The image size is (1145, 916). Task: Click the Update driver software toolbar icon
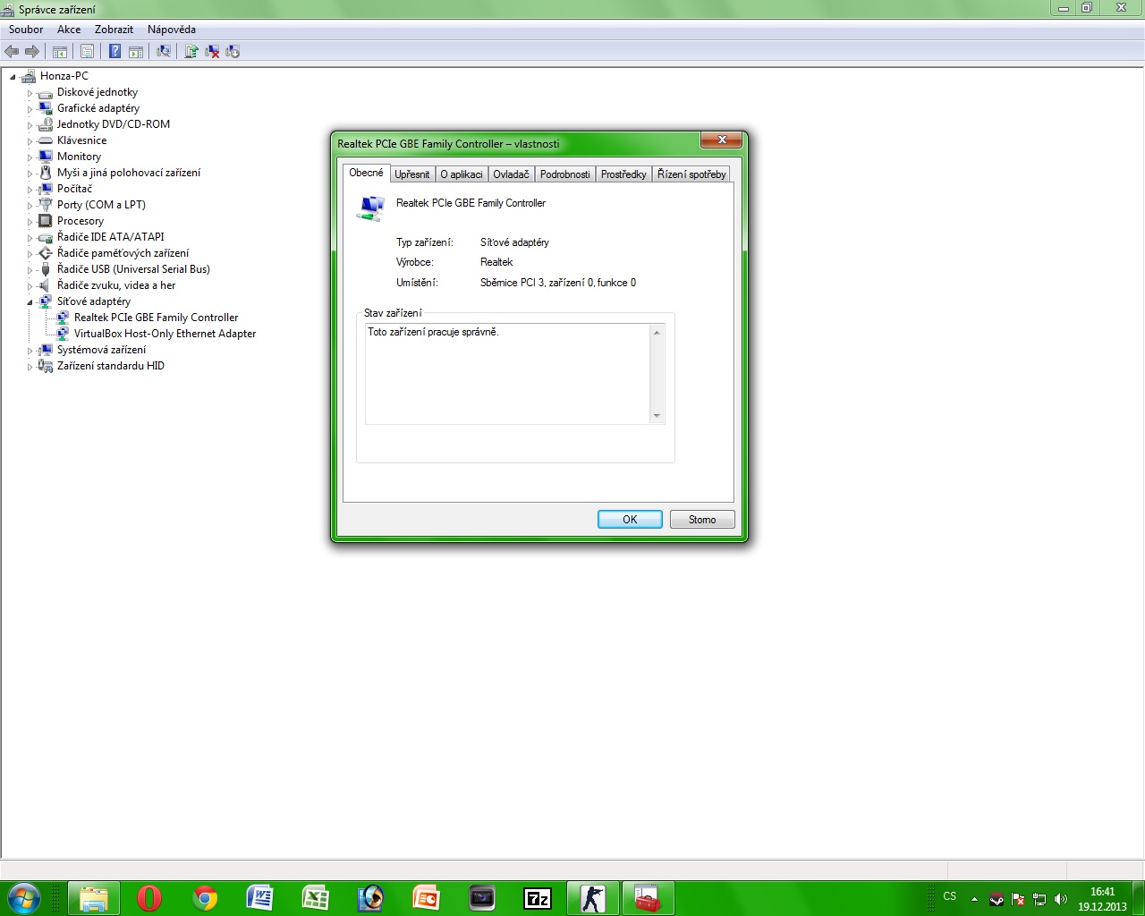[191, 52]
